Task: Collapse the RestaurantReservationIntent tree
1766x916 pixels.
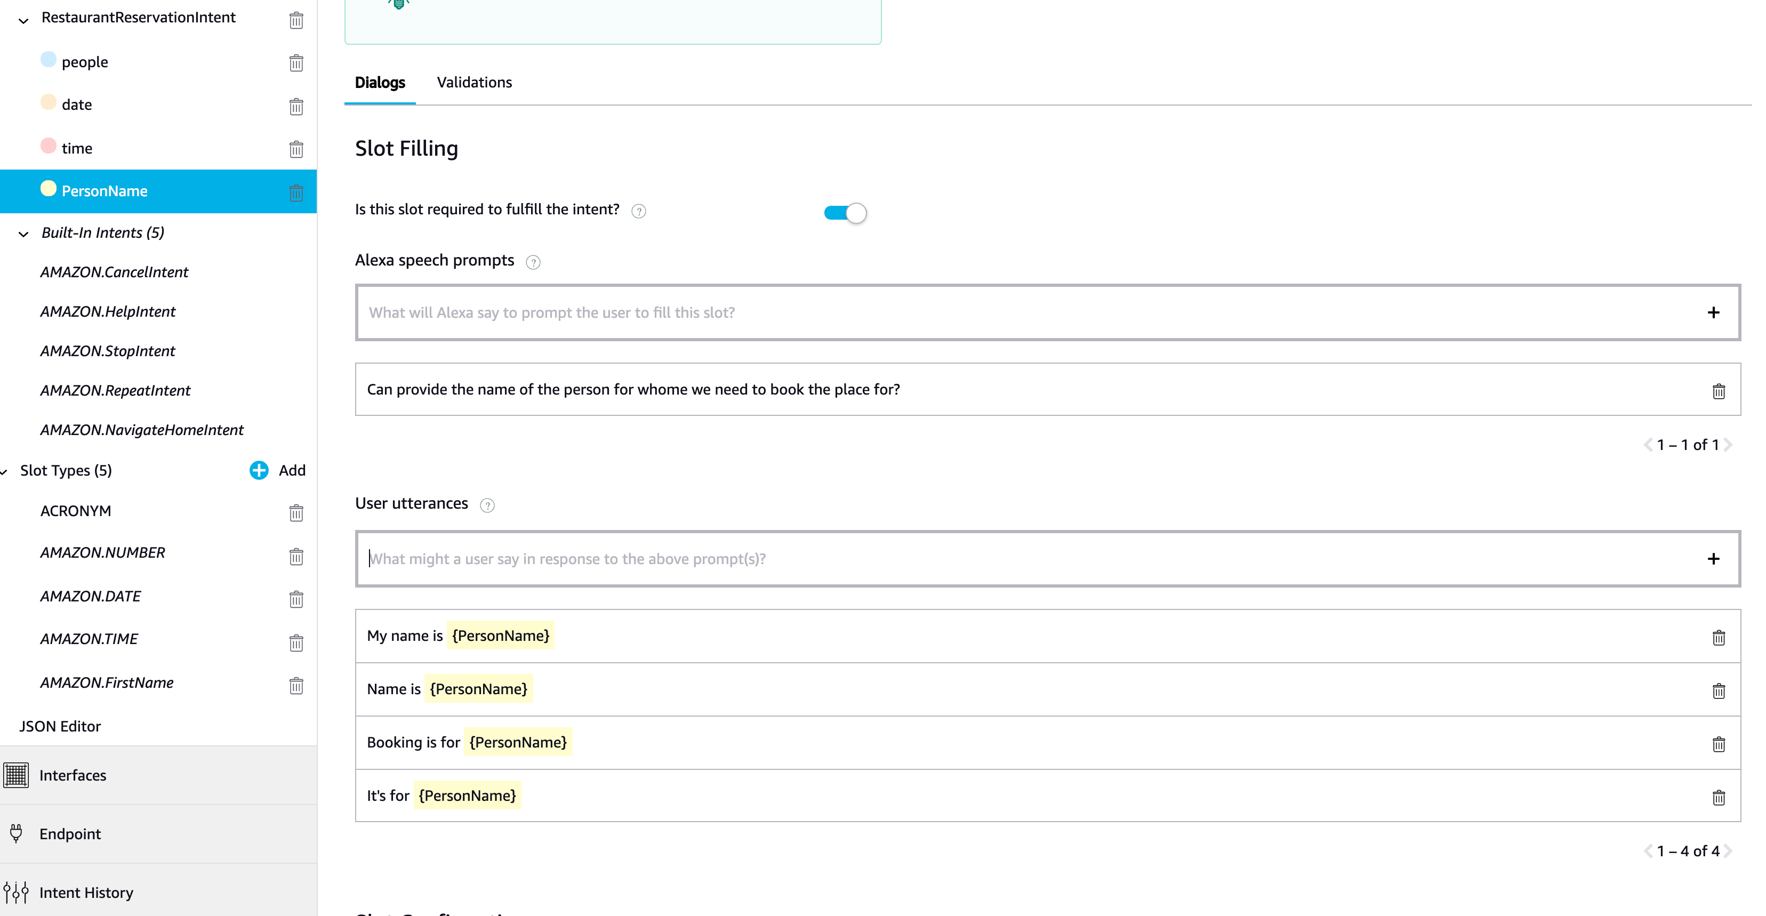Action: pyautogui.click(x=22, y=20)
